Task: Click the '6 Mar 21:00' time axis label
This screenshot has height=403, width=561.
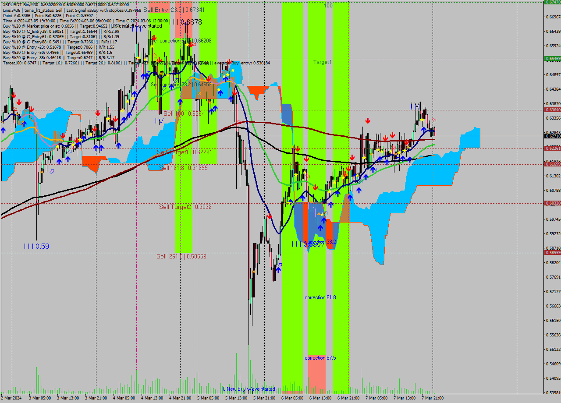Action: pyautogui.click(x=348, y=398)
